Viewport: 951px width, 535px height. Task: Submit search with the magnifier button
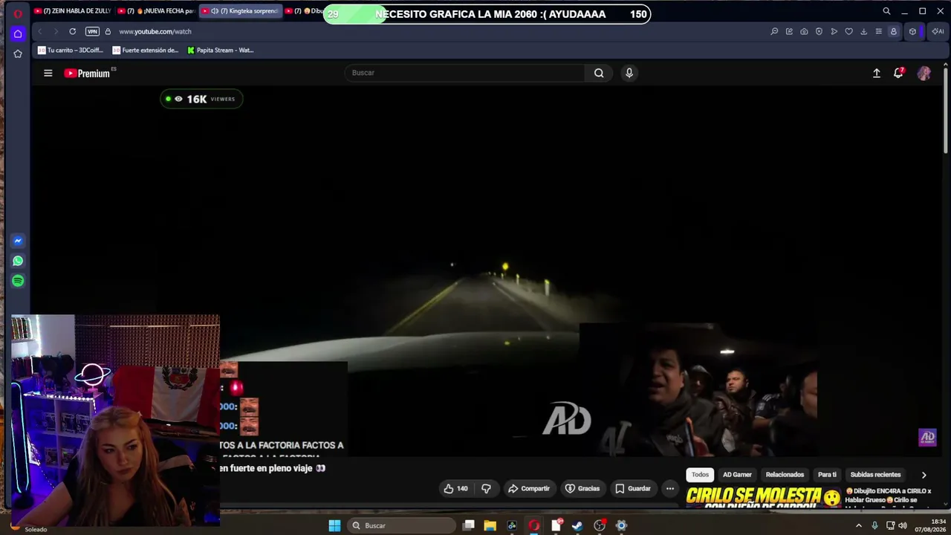point(599,73)
